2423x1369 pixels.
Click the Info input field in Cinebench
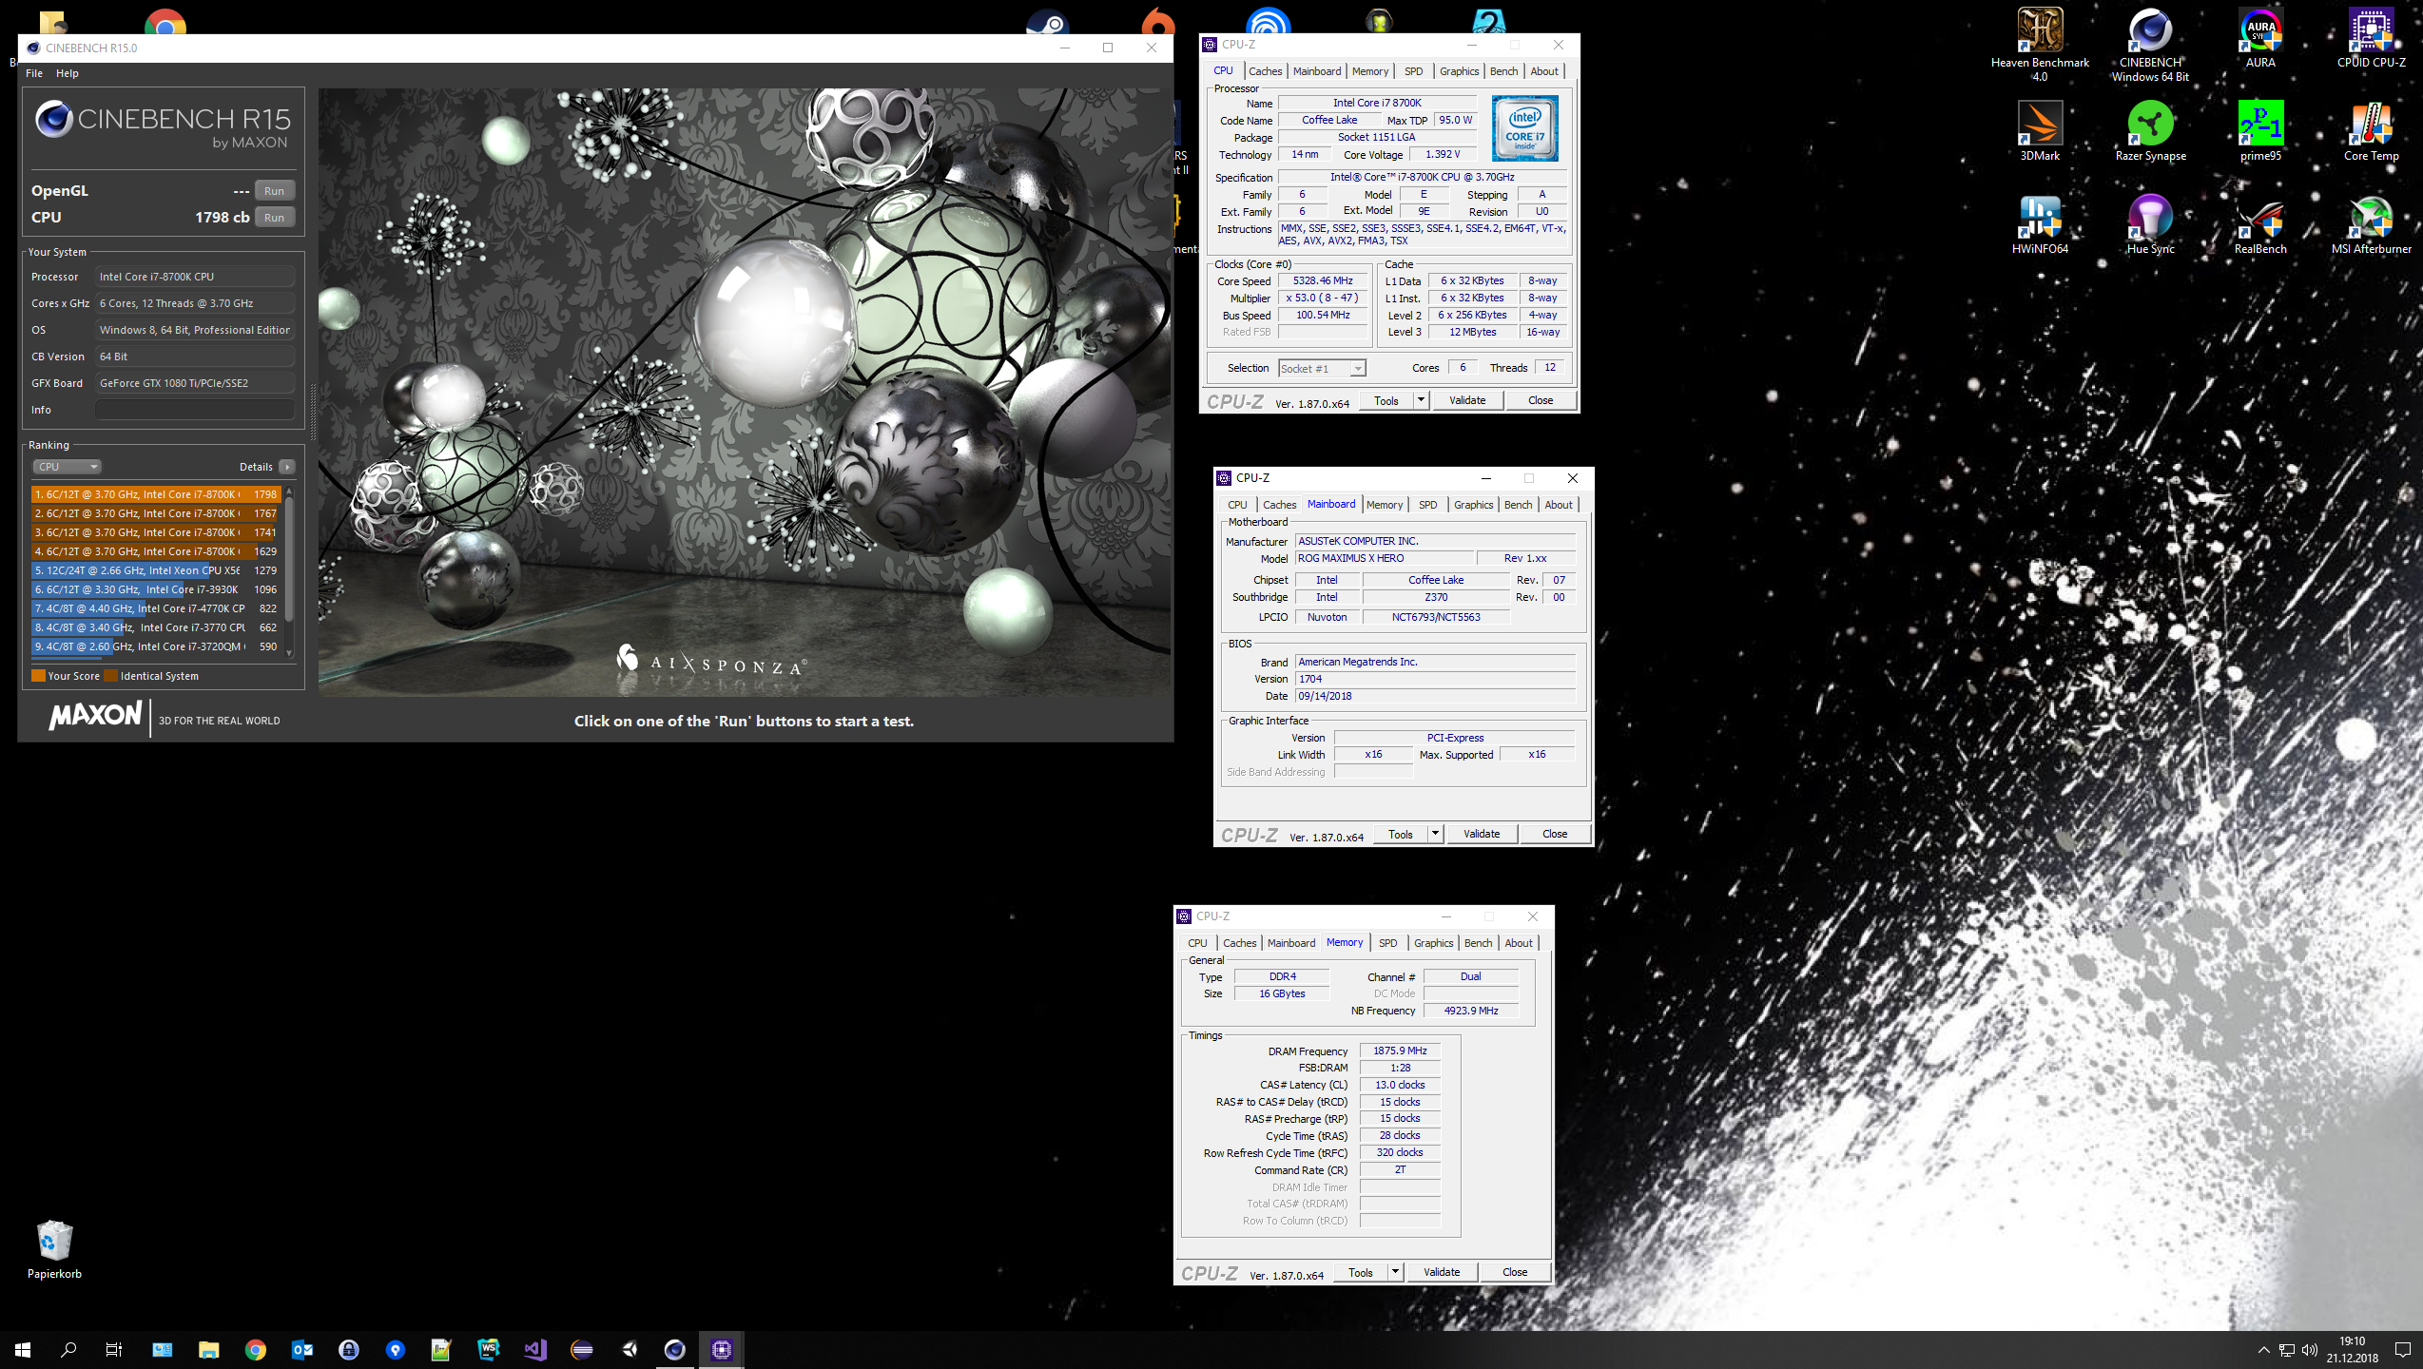(195, 410)
